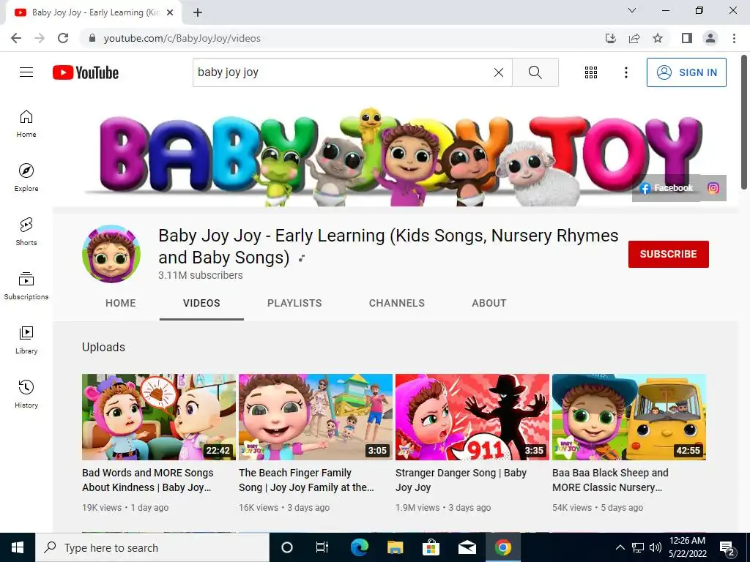Open the Chrome profile avatar
This screenshot has height=562, width=750.
[710, 38]
